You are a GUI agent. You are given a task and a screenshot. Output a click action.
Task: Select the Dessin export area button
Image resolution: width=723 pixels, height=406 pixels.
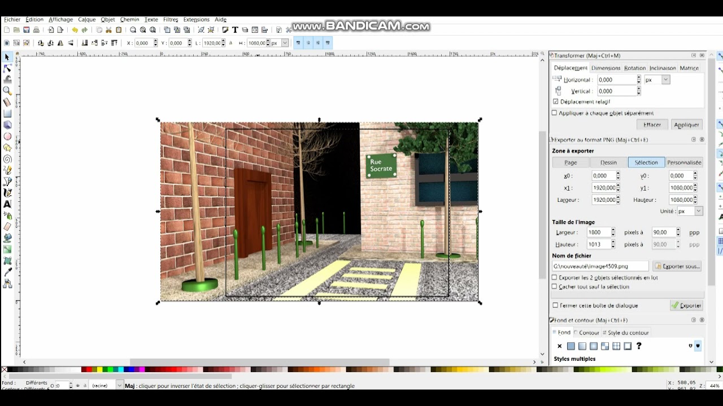click(609, 162)
